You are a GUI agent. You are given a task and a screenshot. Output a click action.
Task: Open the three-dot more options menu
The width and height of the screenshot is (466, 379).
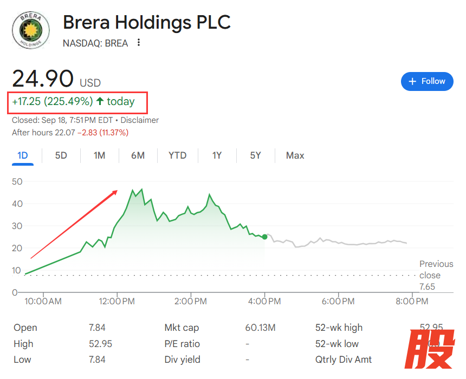[139, 43]
